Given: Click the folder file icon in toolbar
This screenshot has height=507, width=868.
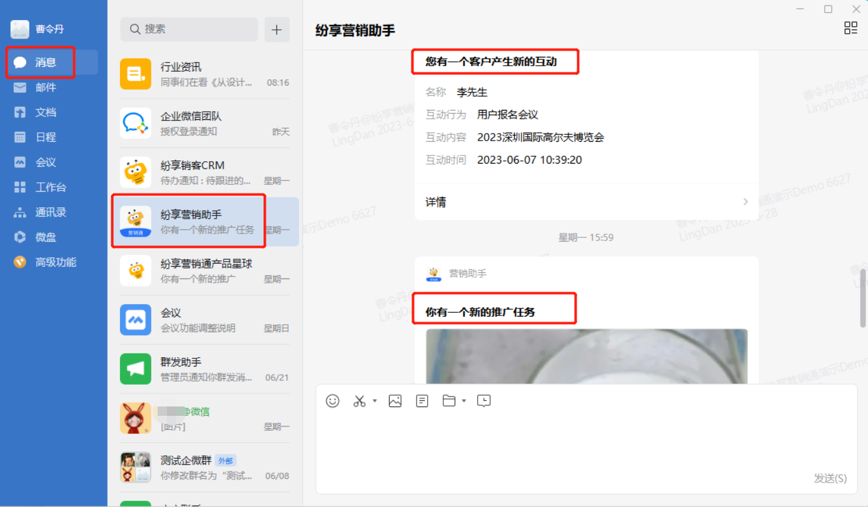Looking at the screenshot, I should click(x=449, y=401).
